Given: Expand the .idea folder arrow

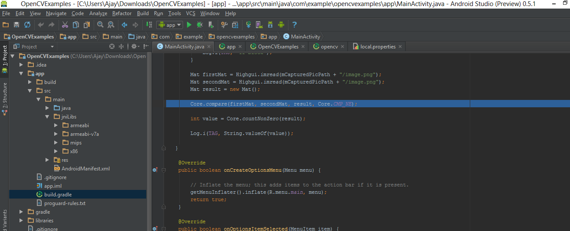Looking at the screenshot, I should [x=21, y=65].
